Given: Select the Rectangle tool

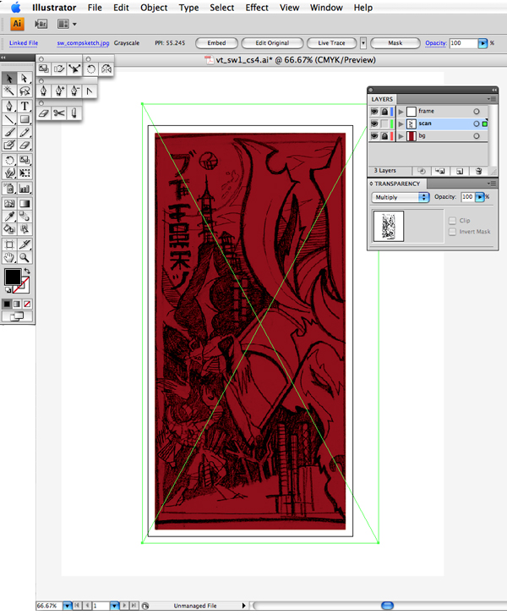Looking at the screenshot, I should (x=25, y=118).
